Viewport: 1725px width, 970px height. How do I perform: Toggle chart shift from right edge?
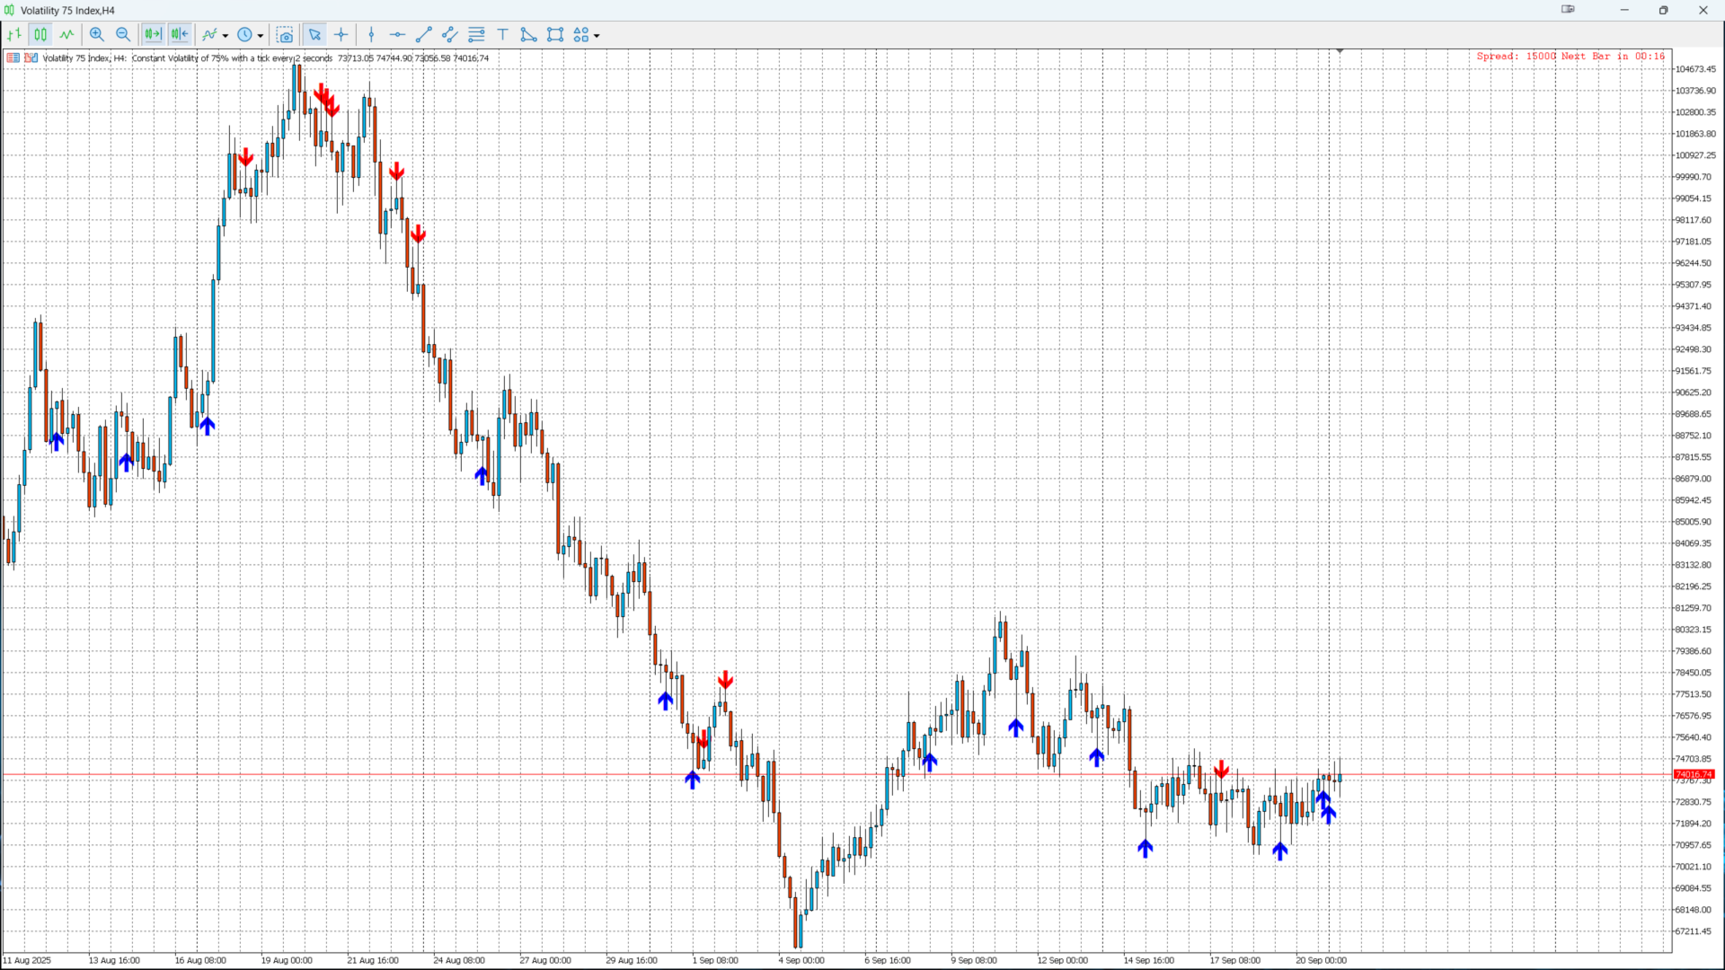pyautogui.click(x=180, y=35)
